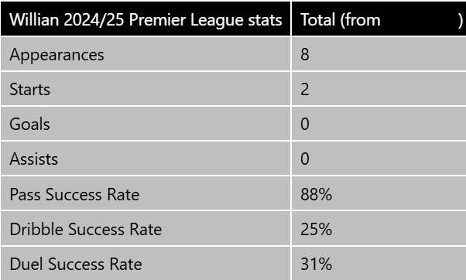Click the Dribble Success Rate label

click(86, 229)
